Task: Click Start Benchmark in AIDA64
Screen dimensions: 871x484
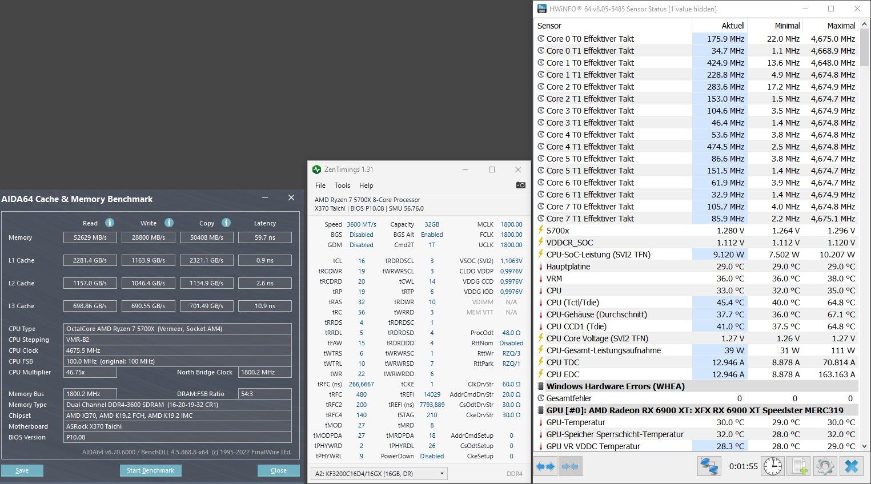Action: pyautogui.click(x=150, y=470)
